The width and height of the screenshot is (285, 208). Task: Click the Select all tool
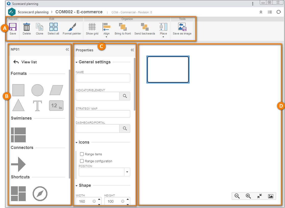tap(54, 29)
